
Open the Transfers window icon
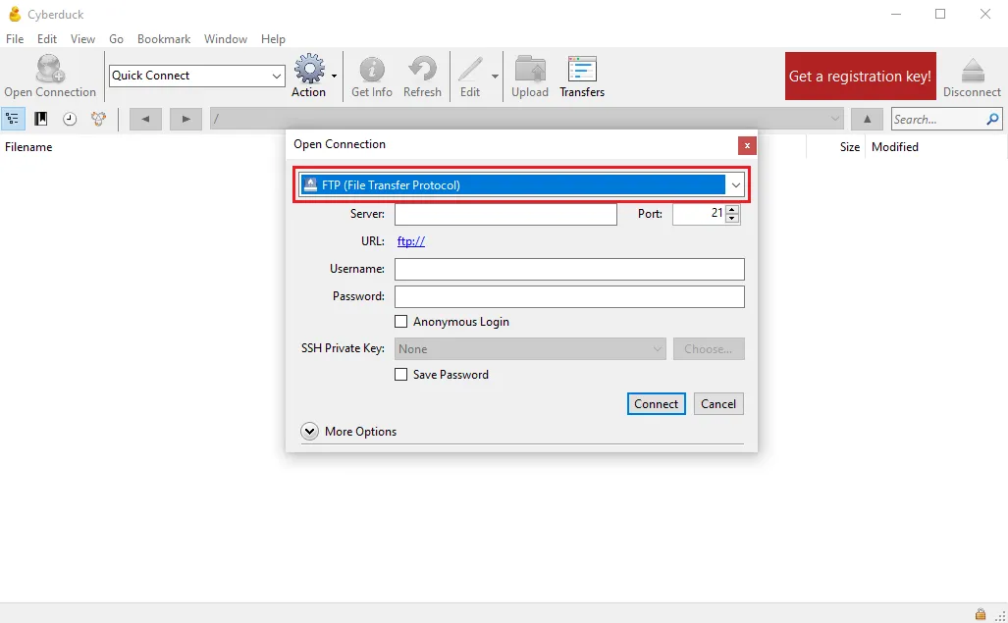pos(582,70)
